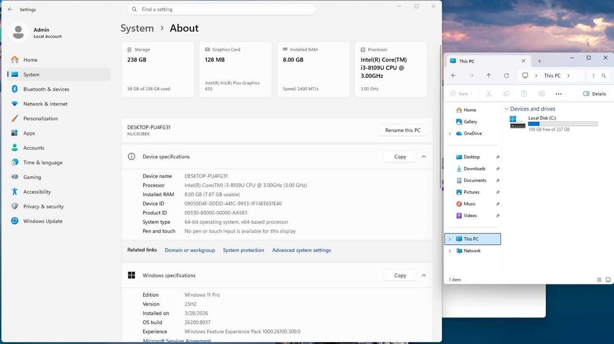Open chevron before This PC in address bar

click(537, 75)
